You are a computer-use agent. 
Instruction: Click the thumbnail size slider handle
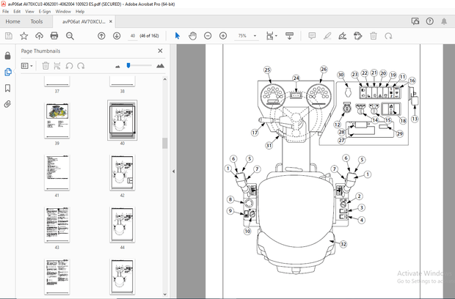pyautogui.click(x=128, y=65)
